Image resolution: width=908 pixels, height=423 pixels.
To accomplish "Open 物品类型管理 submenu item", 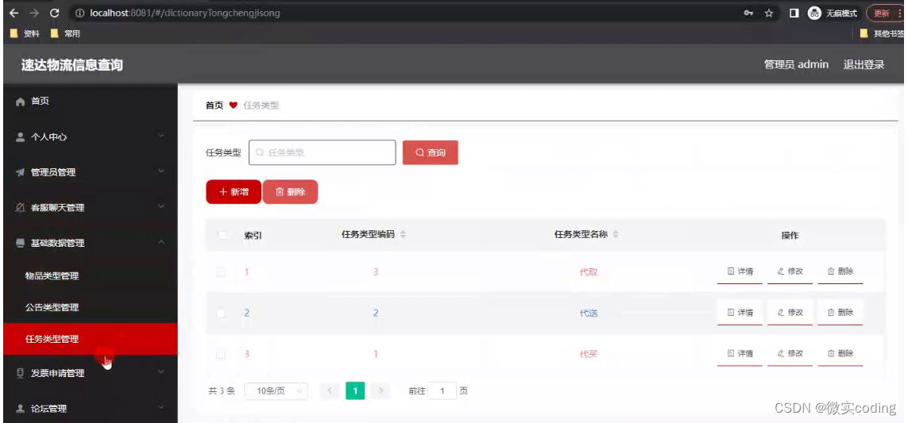I will [52, 276].
